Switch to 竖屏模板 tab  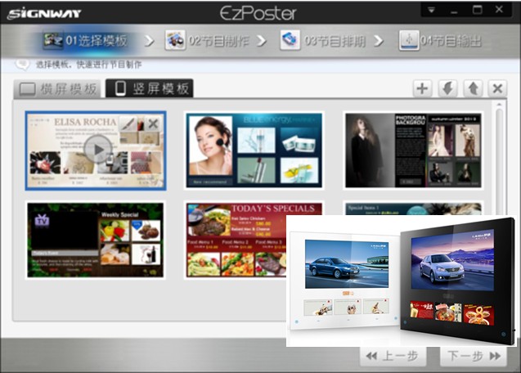tap(150, 88)
